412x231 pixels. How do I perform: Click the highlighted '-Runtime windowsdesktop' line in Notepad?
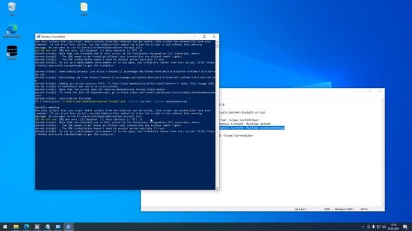click(x=252, y=128)
